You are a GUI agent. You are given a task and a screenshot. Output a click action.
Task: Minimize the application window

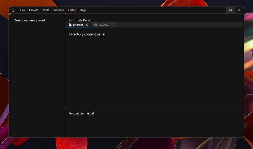222,10
